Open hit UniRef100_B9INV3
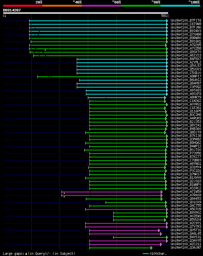Viewport: 203px width, 256px height. 186,31
